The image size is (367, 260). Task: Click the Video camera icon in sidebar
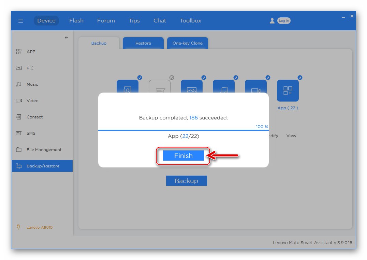(19, 101)
